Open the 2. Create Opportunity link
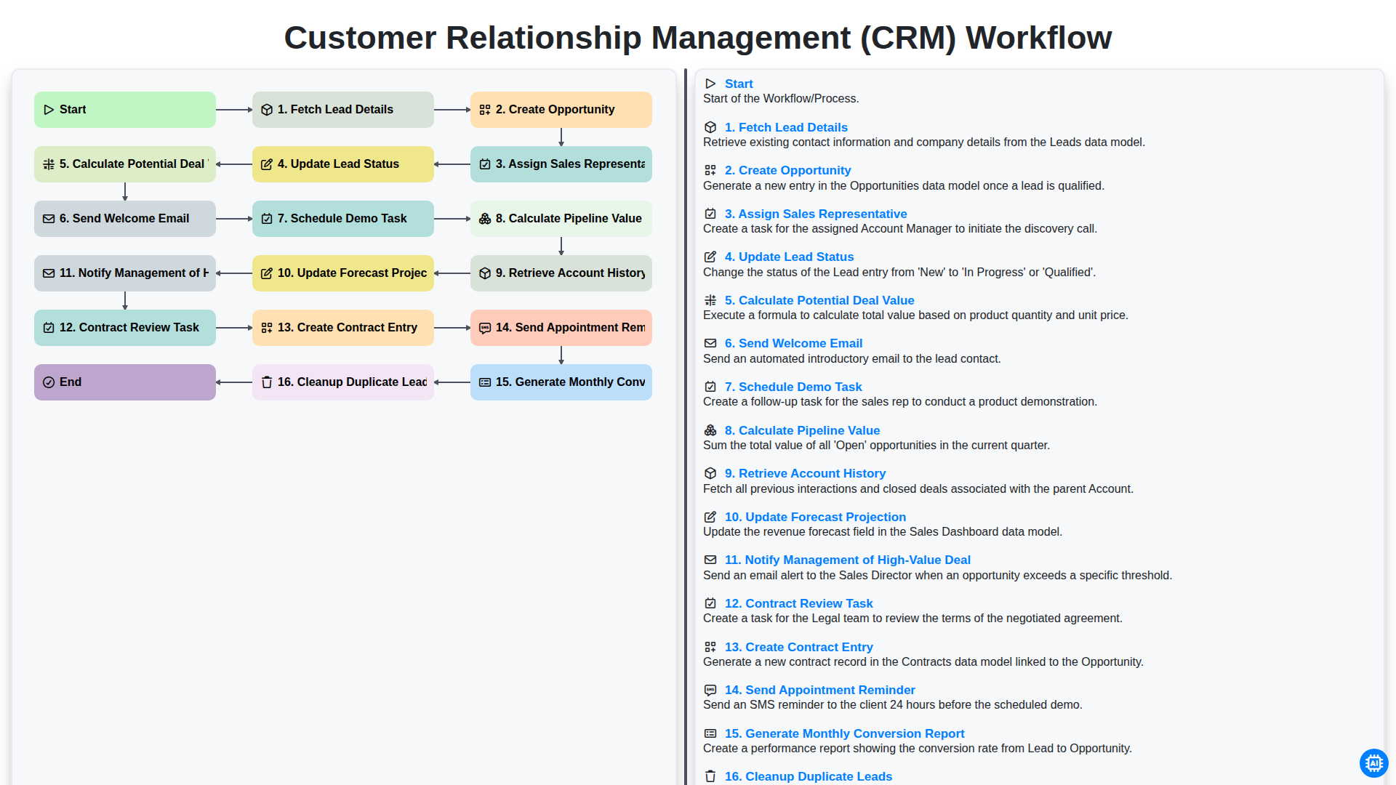The height and width of the screenshot is (785, 1396). 787,170
